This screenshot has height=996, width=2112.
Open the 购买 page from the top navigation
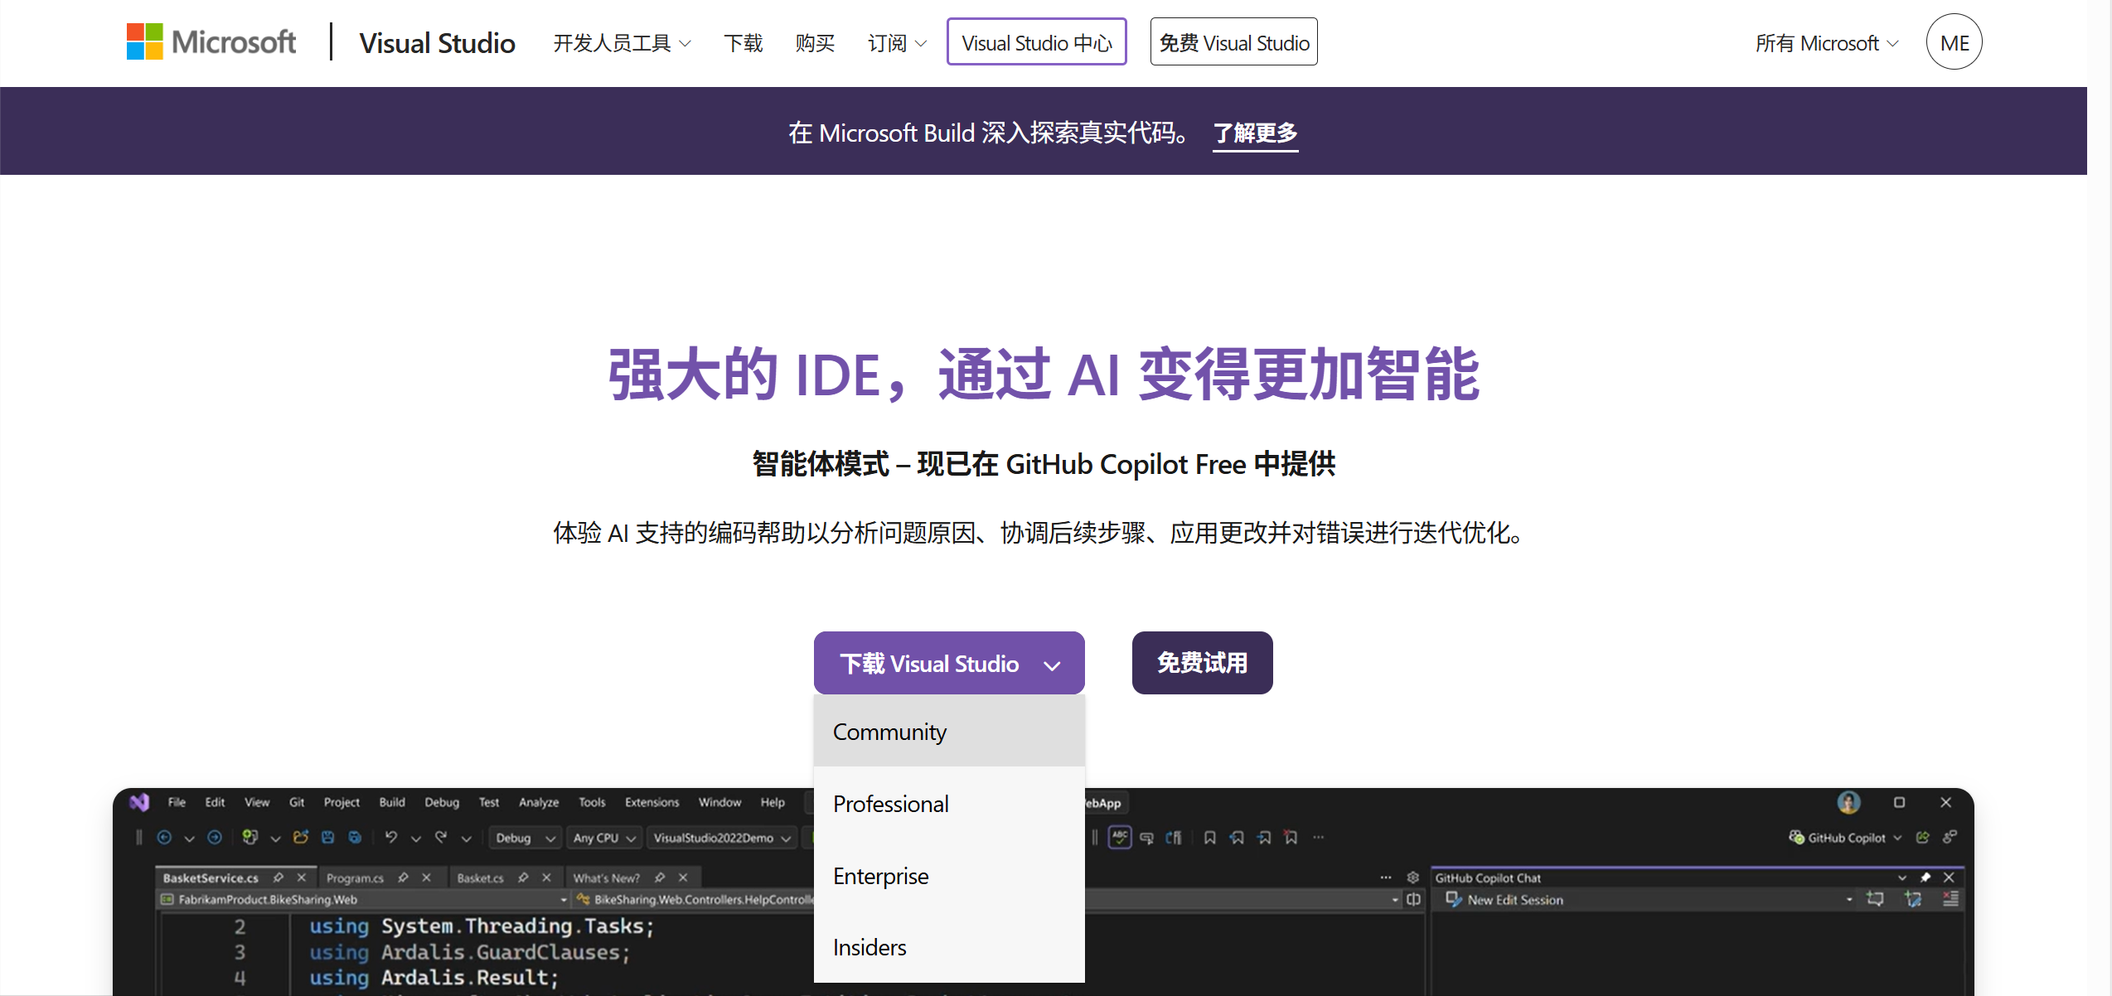tap(815, 42)
